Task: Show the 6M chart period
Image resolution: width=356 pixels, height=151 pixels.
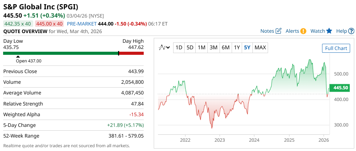Action: [x=225, y=48]
